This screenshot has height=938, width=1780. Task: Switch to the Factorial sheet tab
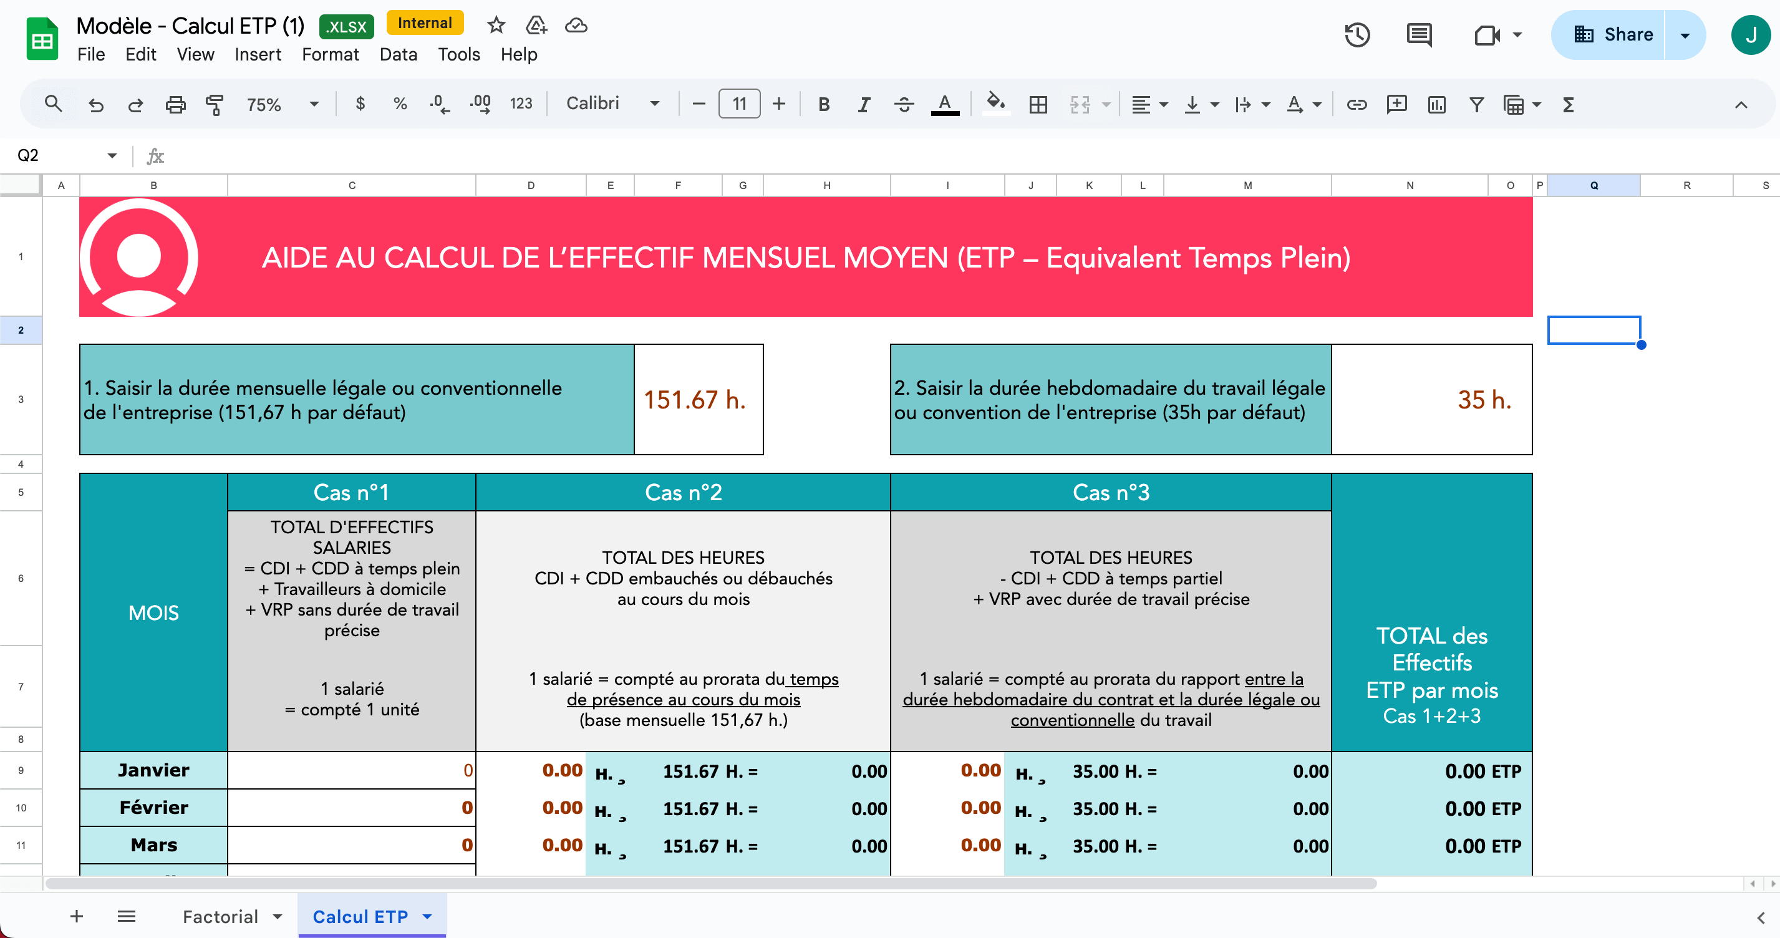coord(220,917)
